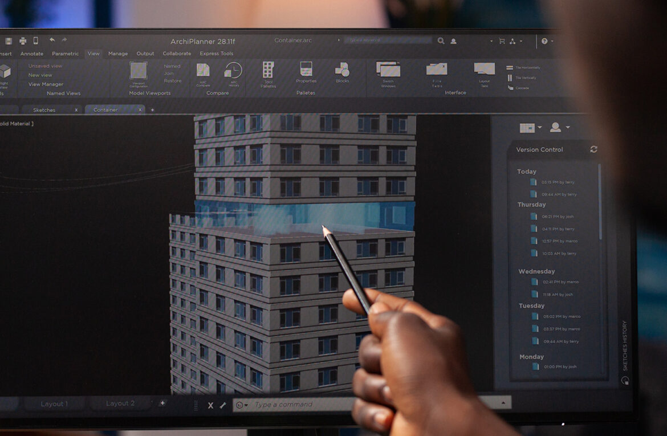Open the Parametric ribbon tab
The height and width of the screenshot is (436, 667).
65,54
